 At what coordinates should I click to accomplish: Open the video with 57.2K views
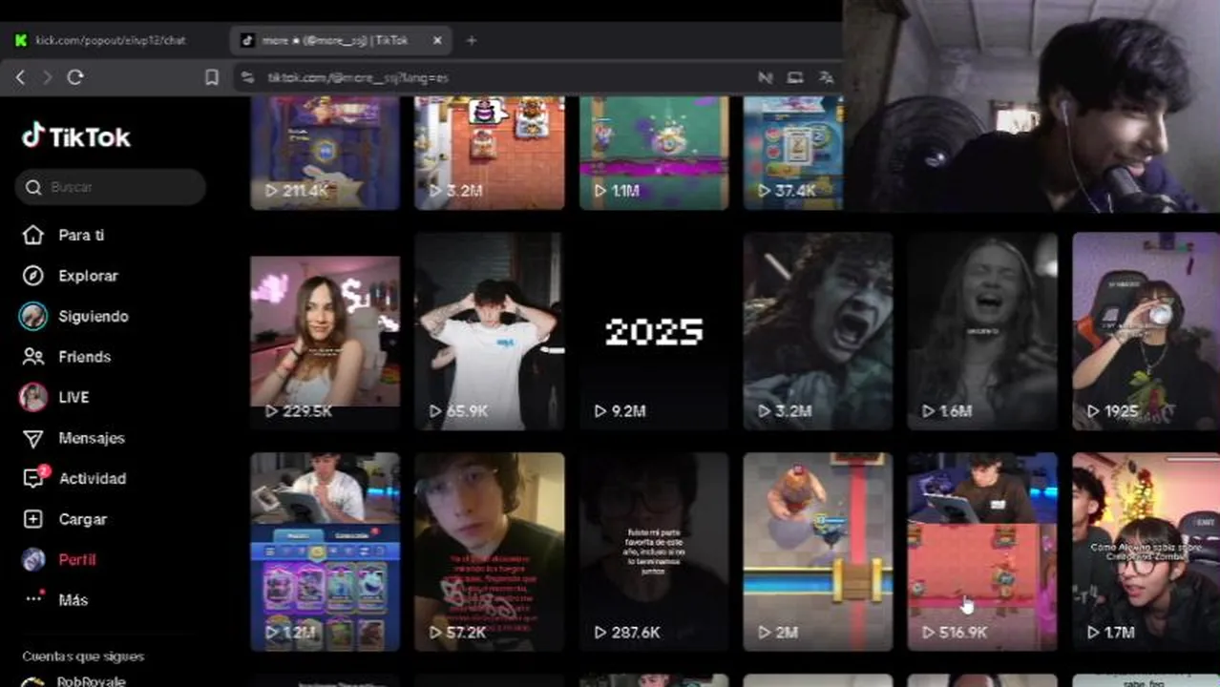coord(489,552)
